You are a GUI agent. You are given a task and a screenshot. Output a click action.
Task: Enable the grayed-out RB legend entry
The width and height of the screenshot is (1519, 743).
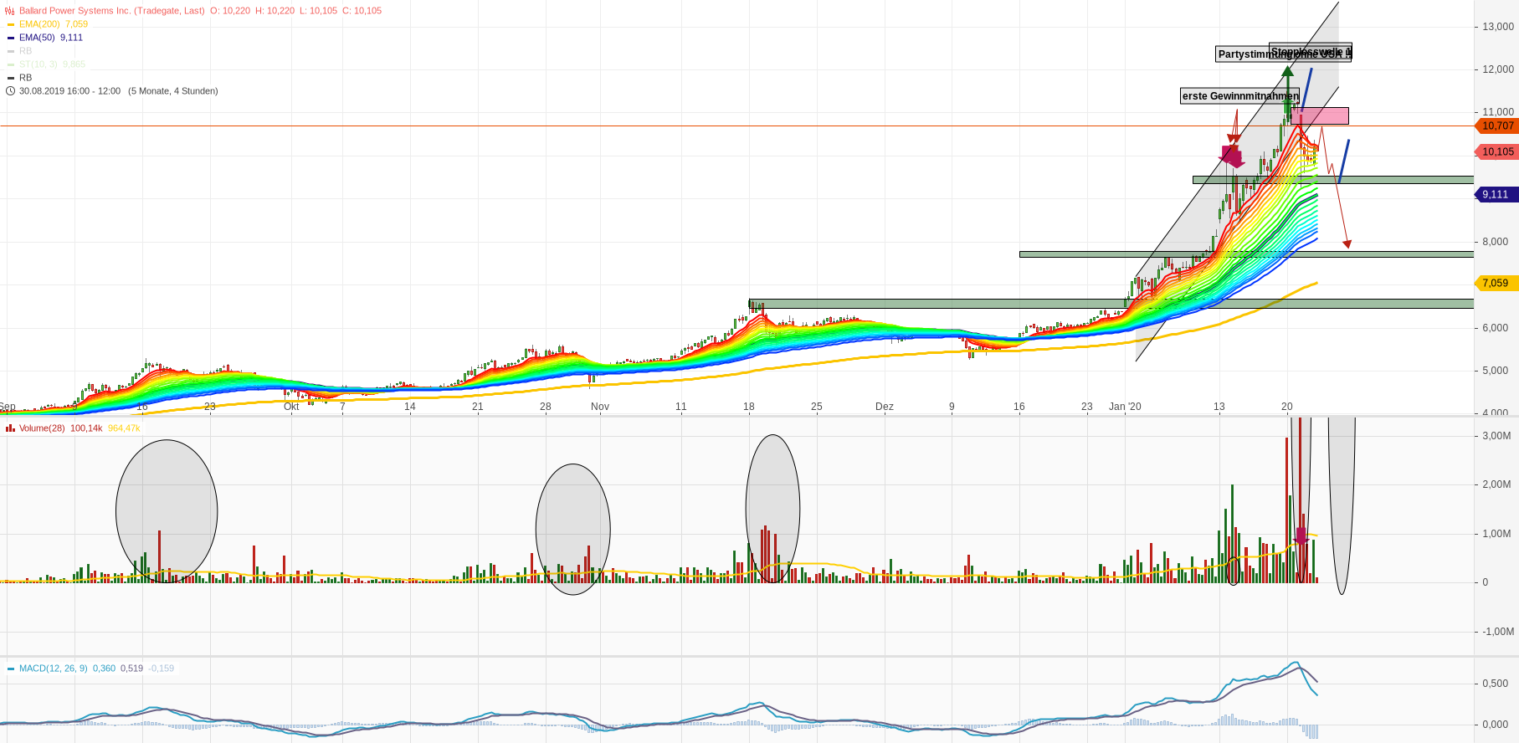(x=25, y=51)
